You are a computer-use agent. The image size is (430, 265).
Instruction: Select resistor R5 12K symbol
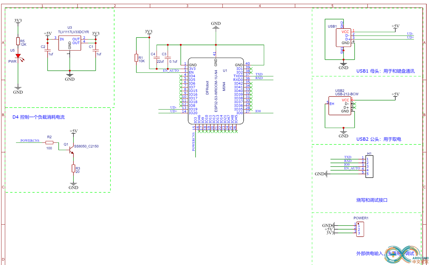(18, 41)
